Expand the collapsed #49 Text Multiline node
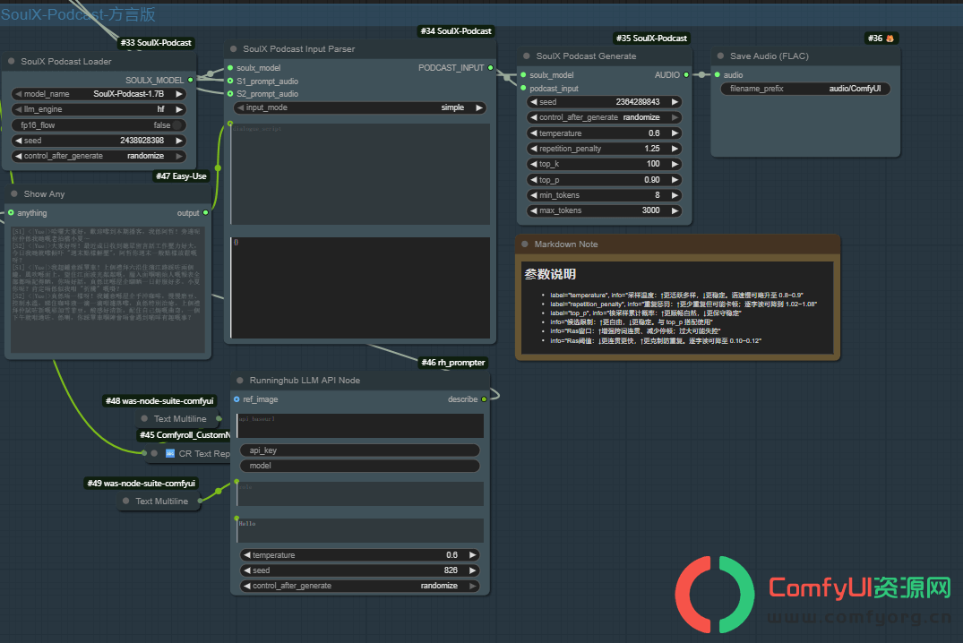Screen dimensions: 963x643 tap(126, 502)
